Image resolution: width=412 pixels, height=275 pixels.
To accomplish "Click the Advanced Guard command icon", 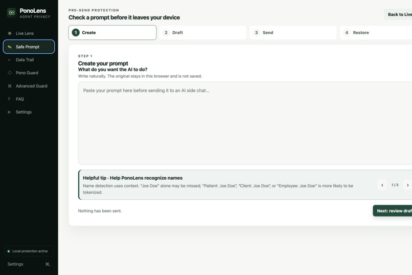I will pyautogui.click(x=10, y=86).
